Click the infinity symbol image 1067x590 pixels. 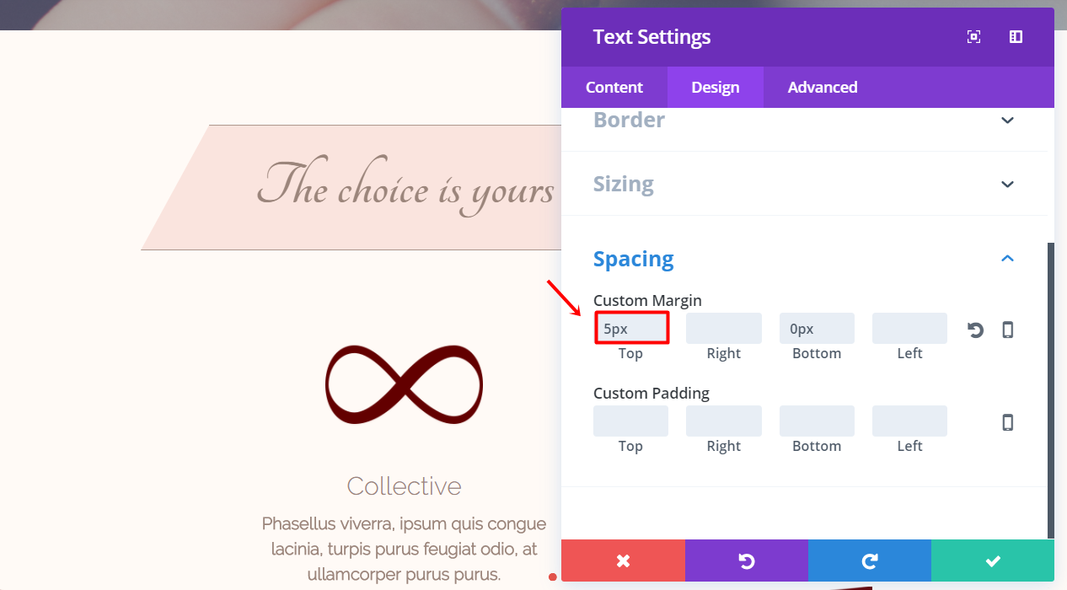tap(404, 383)
